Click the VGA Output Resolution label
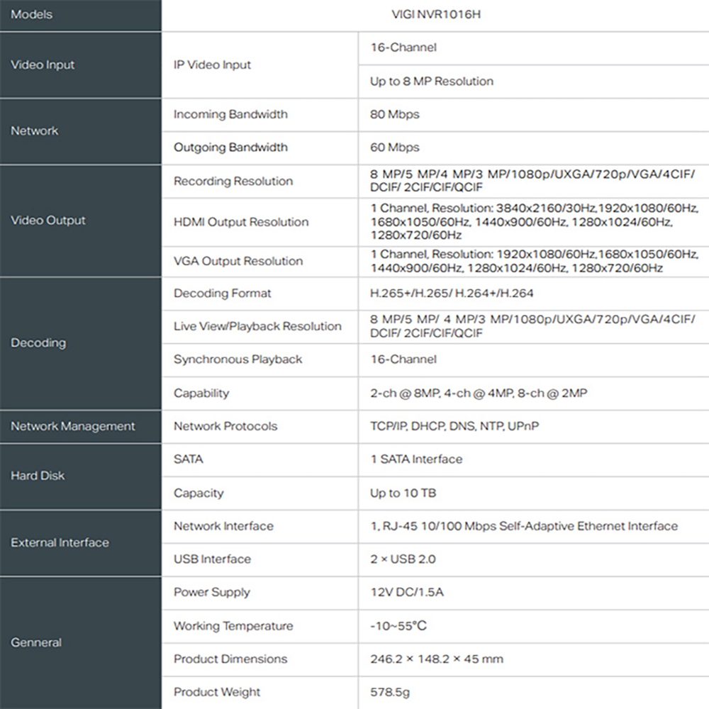The height and width of the screenshot is (709, 709). click(x=238, y=261)
